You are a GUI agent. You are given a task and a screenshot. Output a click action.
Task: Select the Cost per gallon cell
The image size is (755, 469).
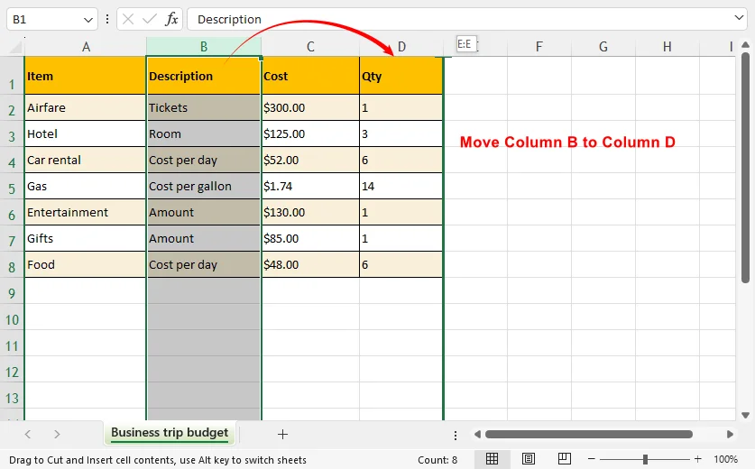(204, 186)
